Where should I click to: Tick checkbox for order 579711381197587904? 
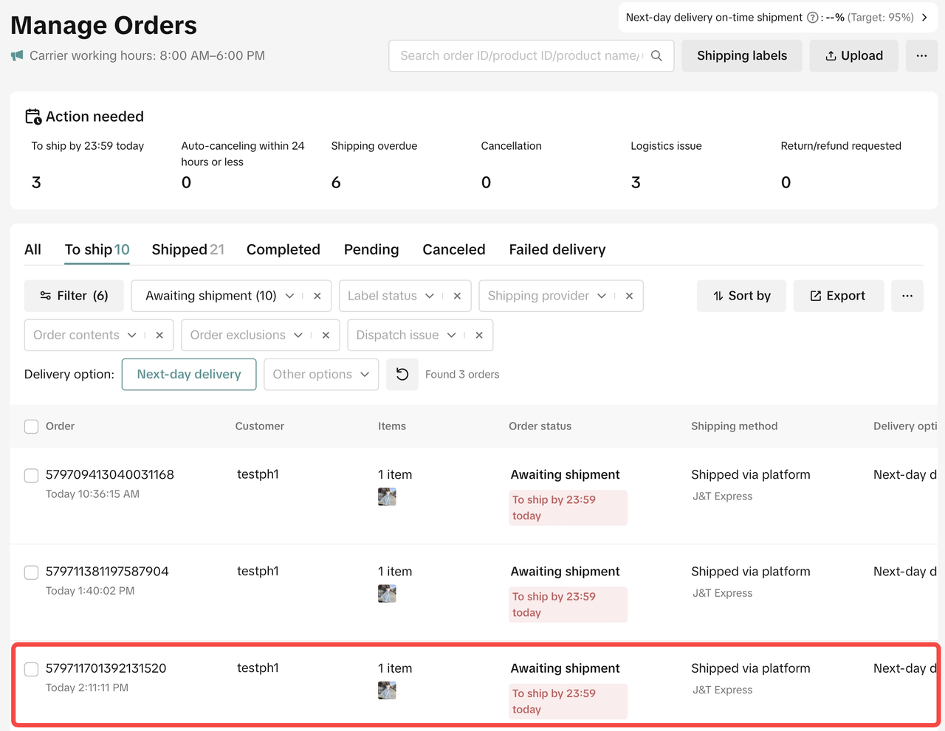coord(32,572)
